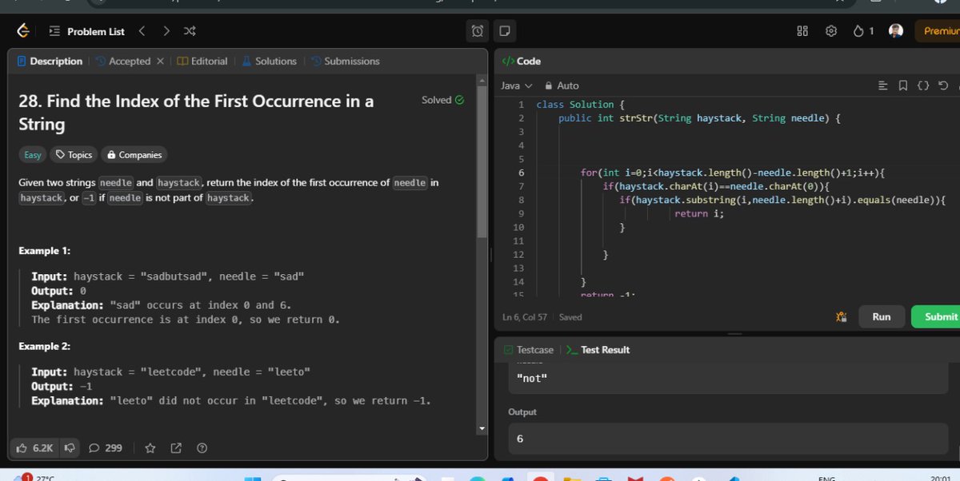The width and height of the screenshot is (960, 481).
Task: Open the help question mark icon
Action: (x=202, y=448)
